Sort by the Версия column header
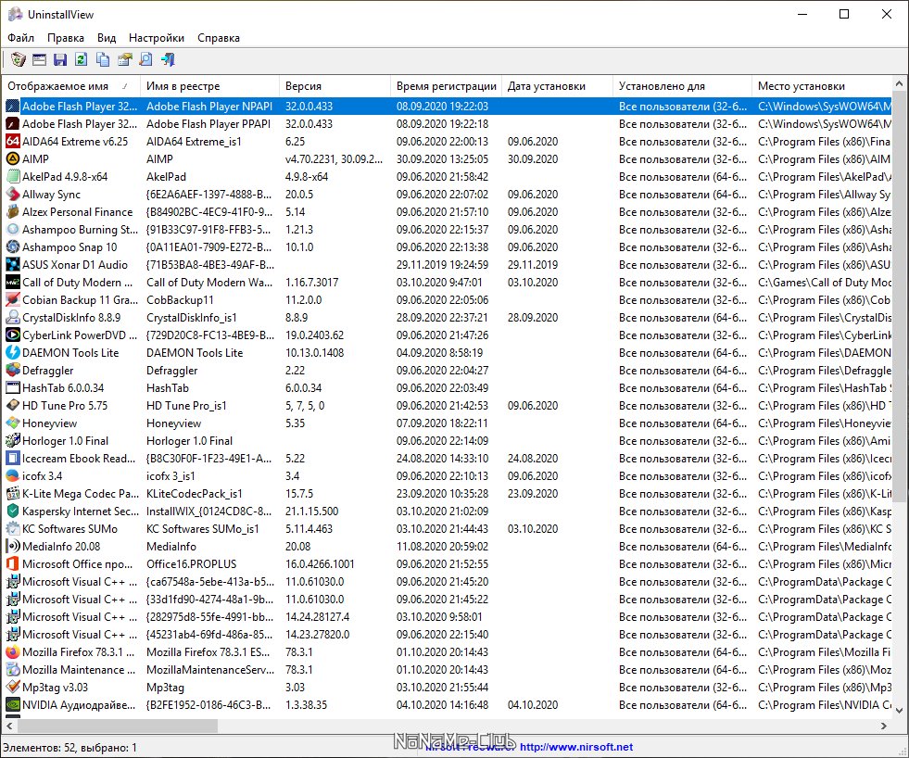 [304, 86]
